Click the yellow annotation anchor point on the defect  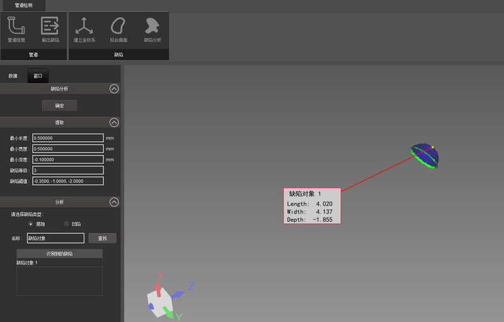point(432,147)
